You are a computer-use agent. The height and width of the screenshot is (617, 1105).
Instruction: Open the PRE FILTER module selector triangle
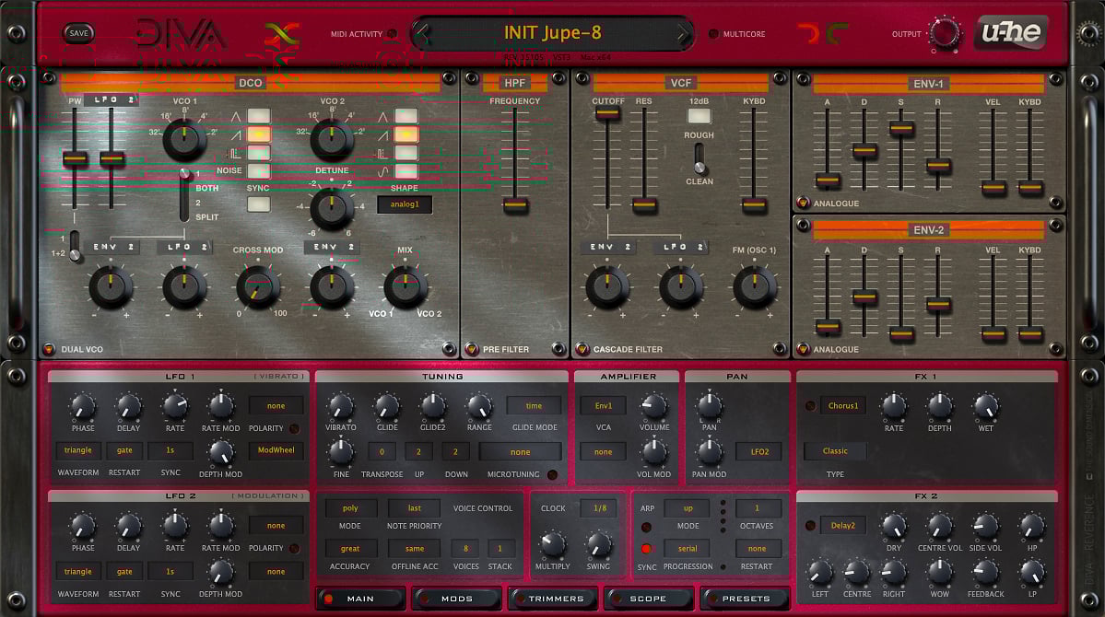(x=471, y=349)
